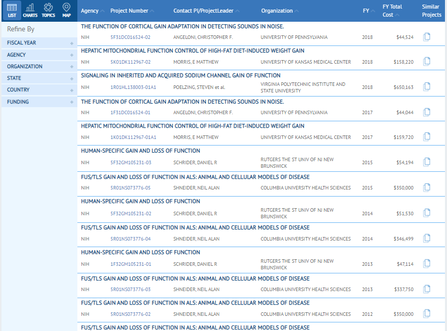
Task: Open similar projects for 1F31DC016524-01
Action: pos(427,112)
